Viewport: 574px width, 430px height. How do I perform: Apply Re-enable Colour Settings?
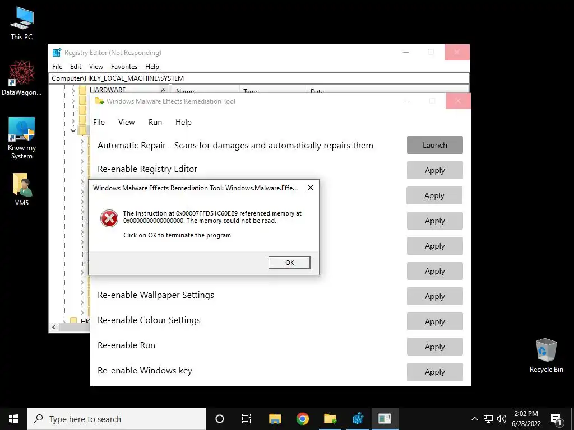(435, 321)
